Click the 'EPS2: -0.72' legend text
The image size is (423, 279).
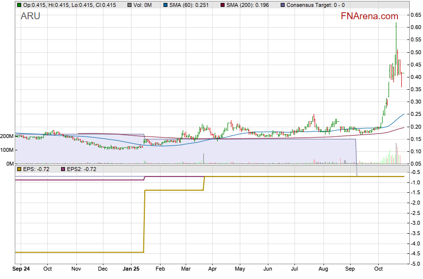point(82,169)
